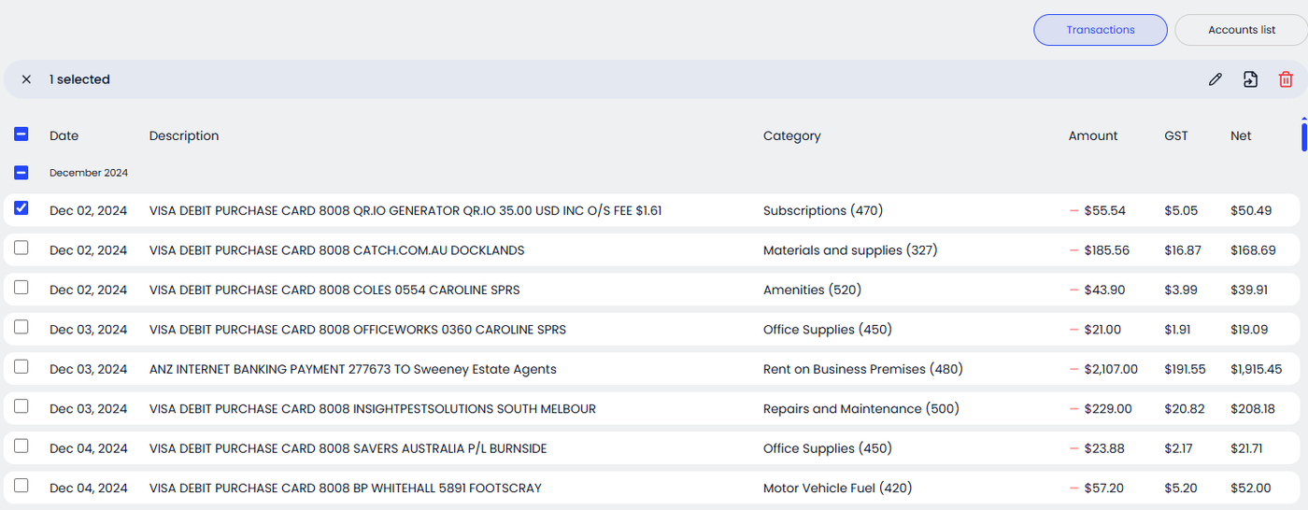Image resolution: width=1308 pixels, height=510 pixels.
Task: Clear selection with the X icon
Action: pos(26,79)
